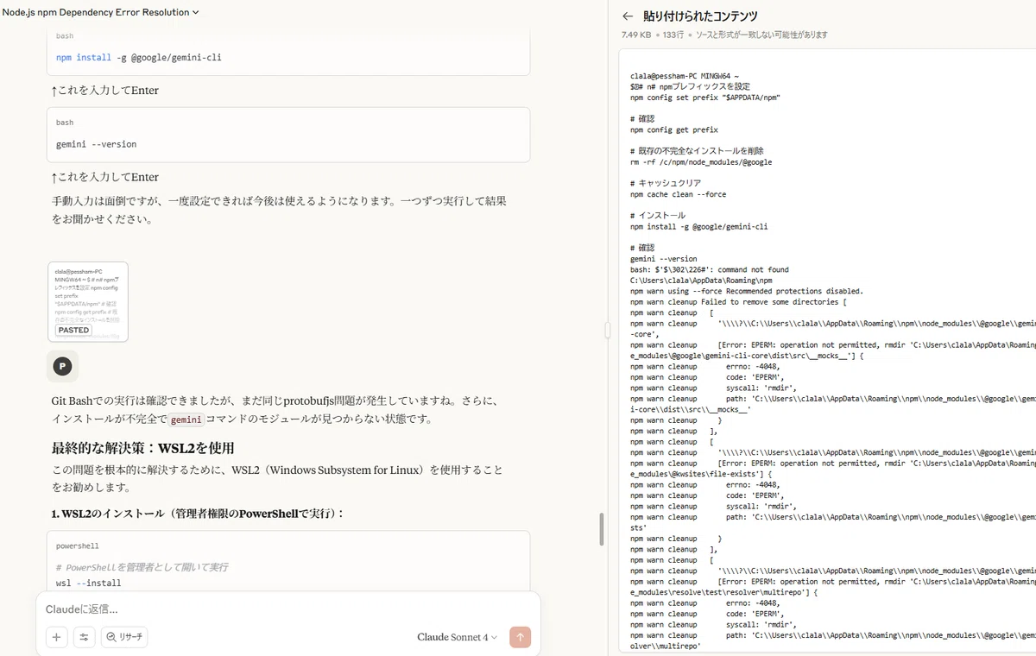Image resolution: width=1036 pixels, height=656 pixels.
Task: Click the orange send arrow button
Action: click(520, 637)
